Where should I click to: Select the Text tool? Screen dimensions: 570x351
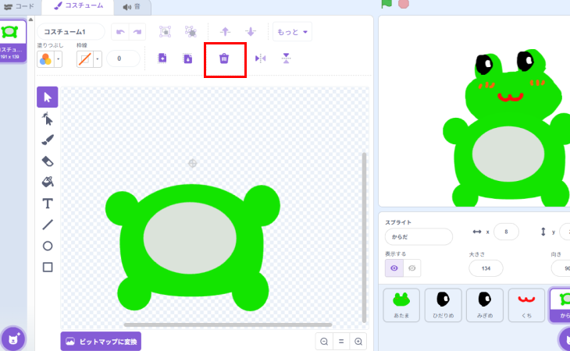[x=48, y=204]
